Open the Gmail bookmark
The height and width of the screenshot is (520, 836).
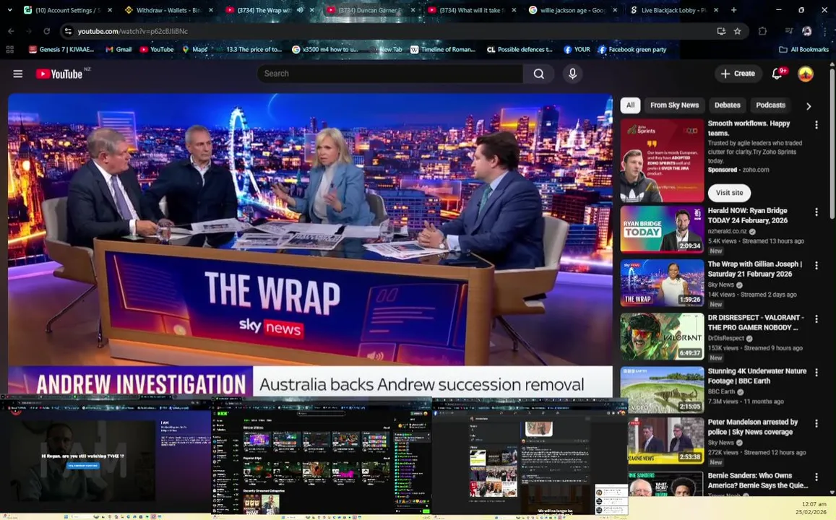(x=118, y=50)
